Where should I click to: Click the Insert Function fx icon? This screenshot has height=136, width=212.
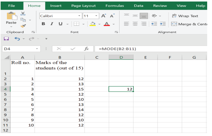pyautogui.click(x=86, y=49)
